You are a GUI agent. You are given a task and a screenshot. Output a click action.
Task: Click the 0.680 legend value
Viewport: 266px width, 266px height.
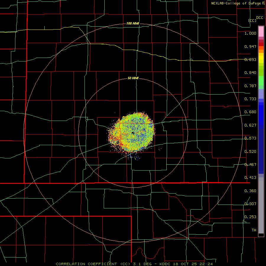[x=250, y=112]
